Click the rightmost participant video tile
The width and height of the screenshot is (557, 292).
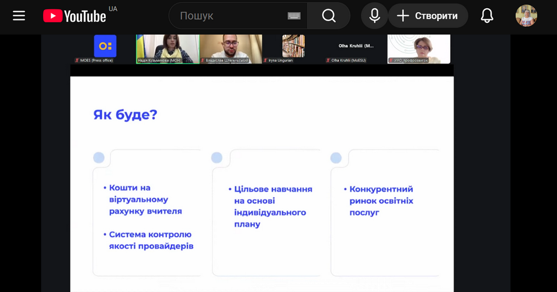[419, 48]
